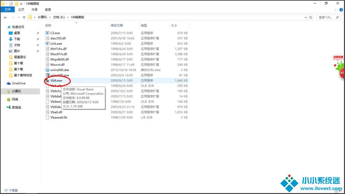Screen dimensions: 345x194
Task: Click VB精简版 in the address path
Action: [x=78, y=17]
